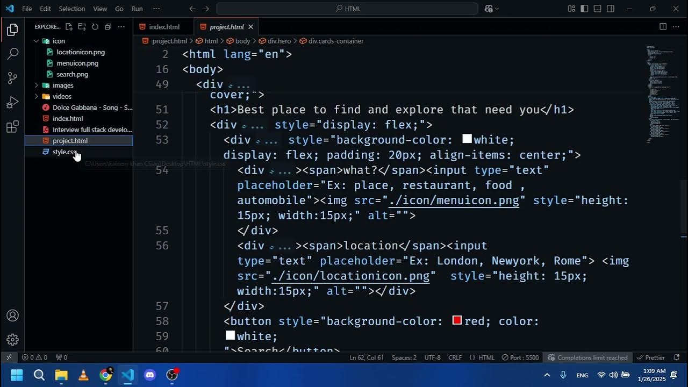Split the editor to the right
Viewport: 688px width, 387px height.
[663, 26]
